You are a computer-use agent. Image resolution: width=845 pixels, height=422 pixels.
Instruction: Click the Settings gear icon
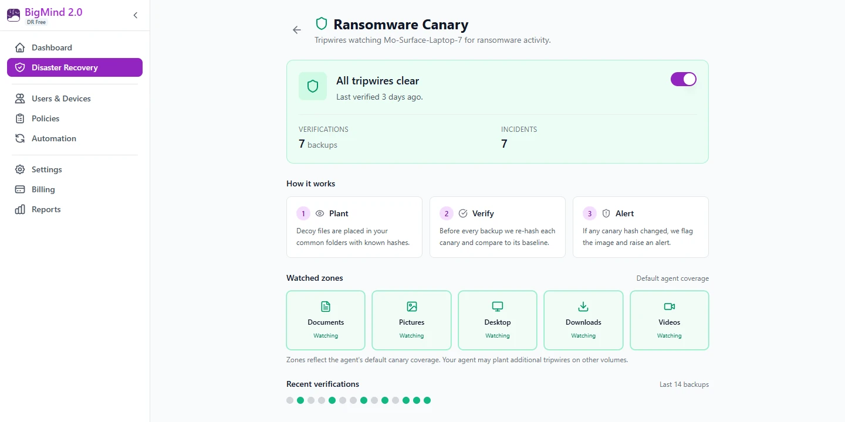pos(20,169)
